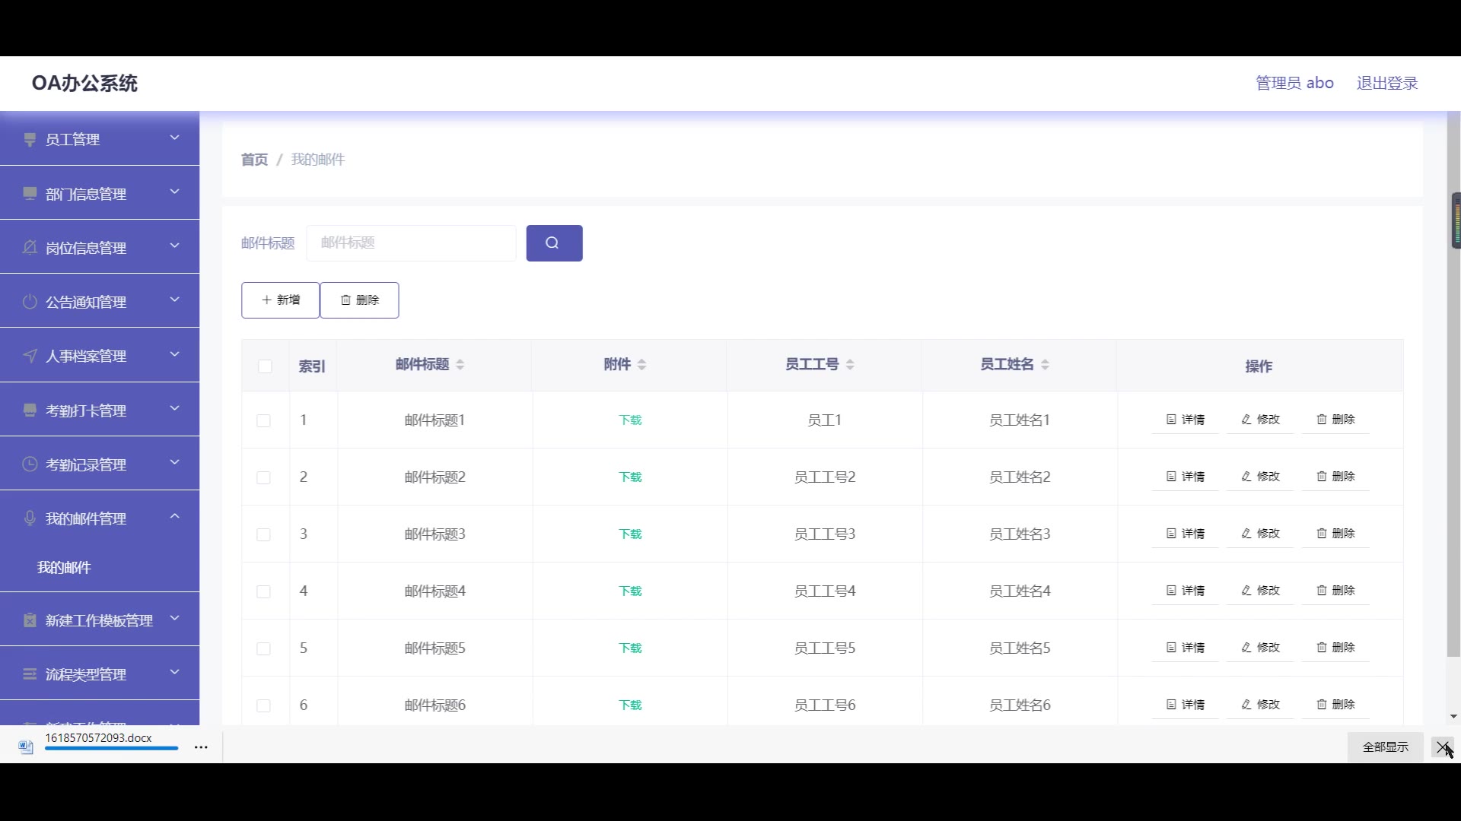This screenshot has width=1461, height=821.
Task: Click the 邮件标题 search input field
Action: click(x=411, y=243)
